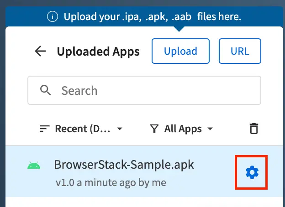
Task: Open the Recent sort order label
Action: click(x=82, y=129)
